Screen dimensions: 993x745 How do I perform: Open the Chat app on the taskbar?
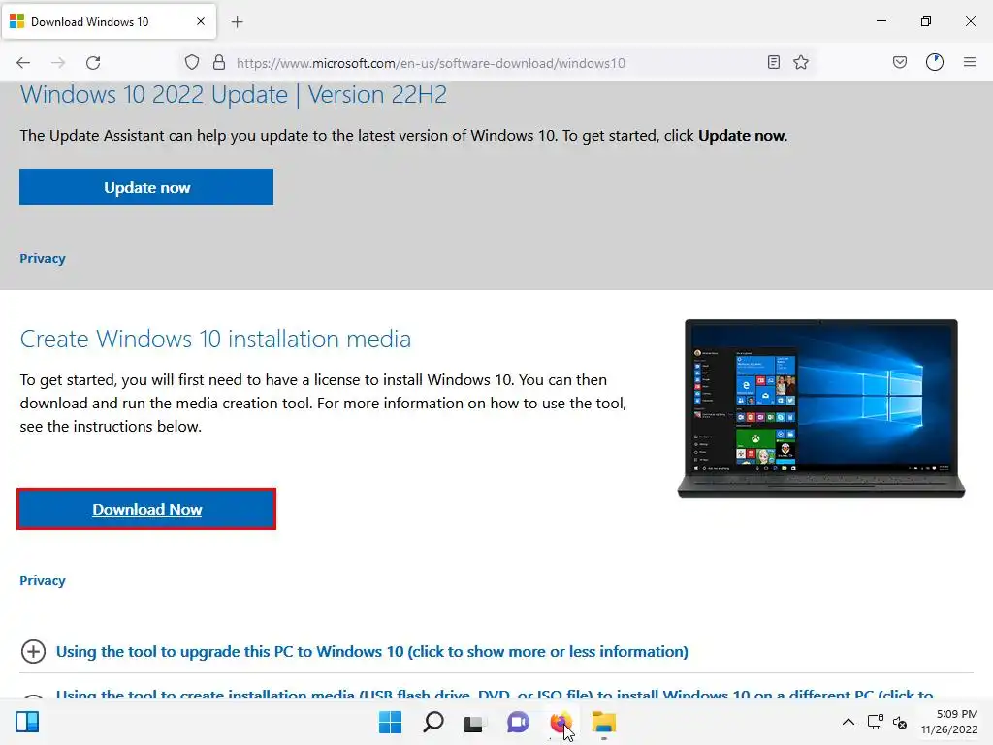pyautogui.click(x=518, y=722)
